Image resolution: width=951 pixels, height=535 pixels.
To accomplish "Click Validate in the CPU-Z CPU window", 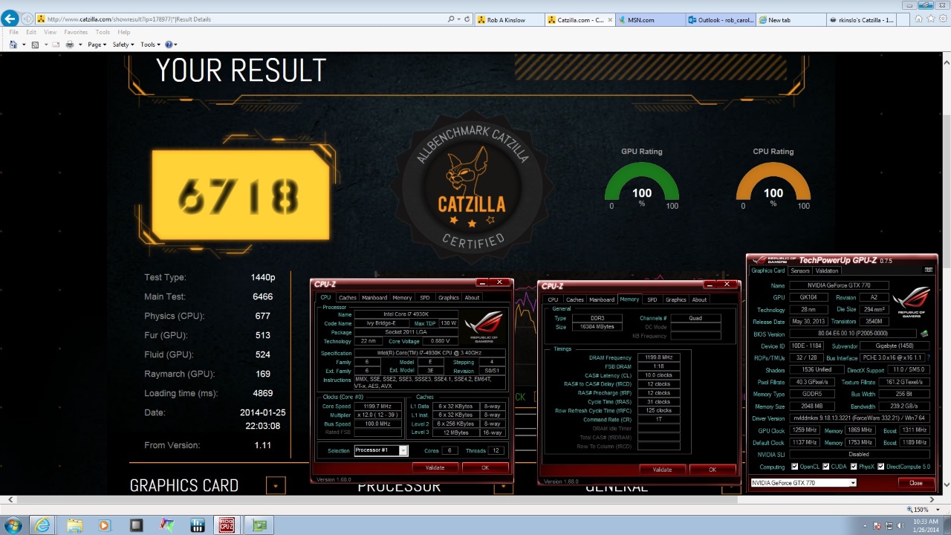I will [435, 467].
